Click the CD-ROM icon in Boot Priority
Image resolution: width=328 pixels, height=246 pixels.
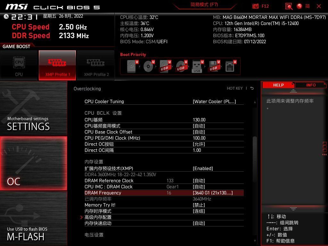pyautogui.click(x=148, y=66)
